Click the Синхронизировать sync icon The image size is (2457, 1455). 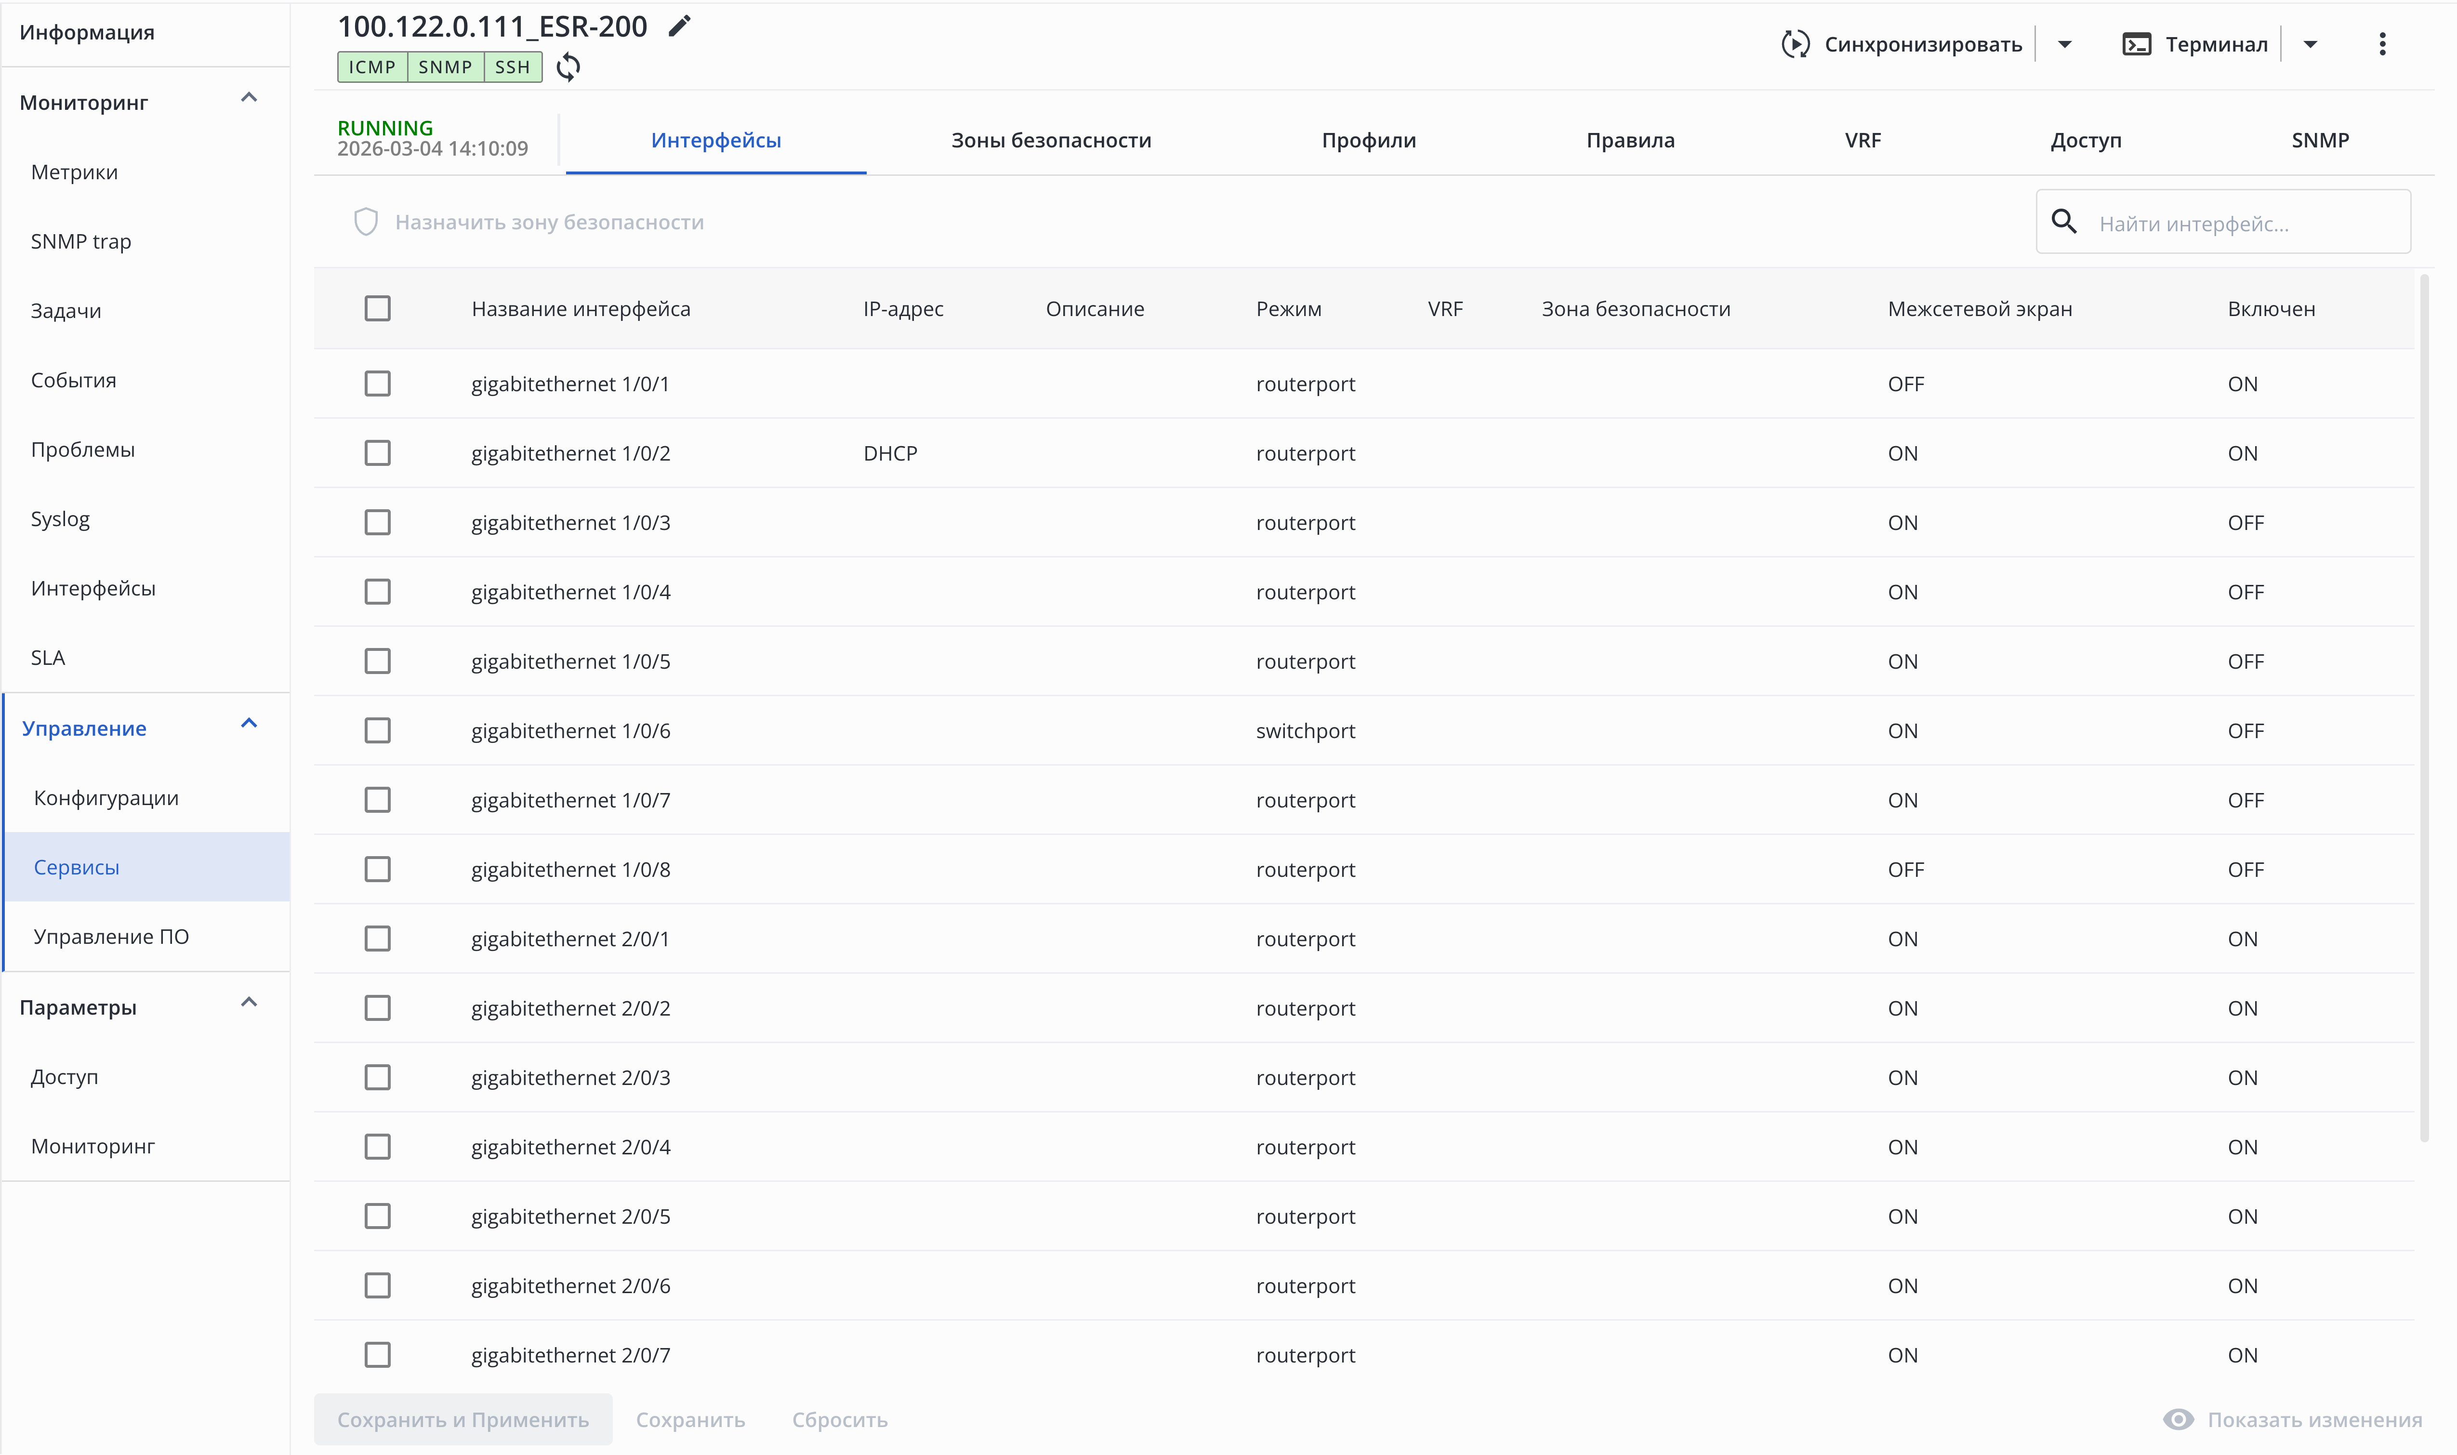[x=1795, y=44]
